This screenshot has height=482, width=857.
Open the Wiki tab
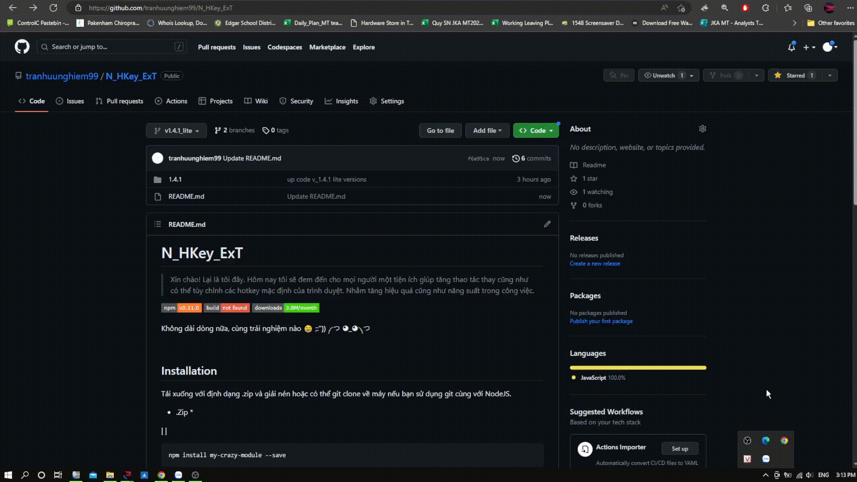pyautogui.click(x=256, y=101)
